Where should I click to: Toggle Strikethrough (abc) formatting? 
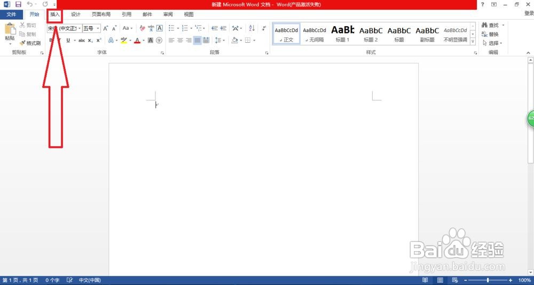point(82,40)
